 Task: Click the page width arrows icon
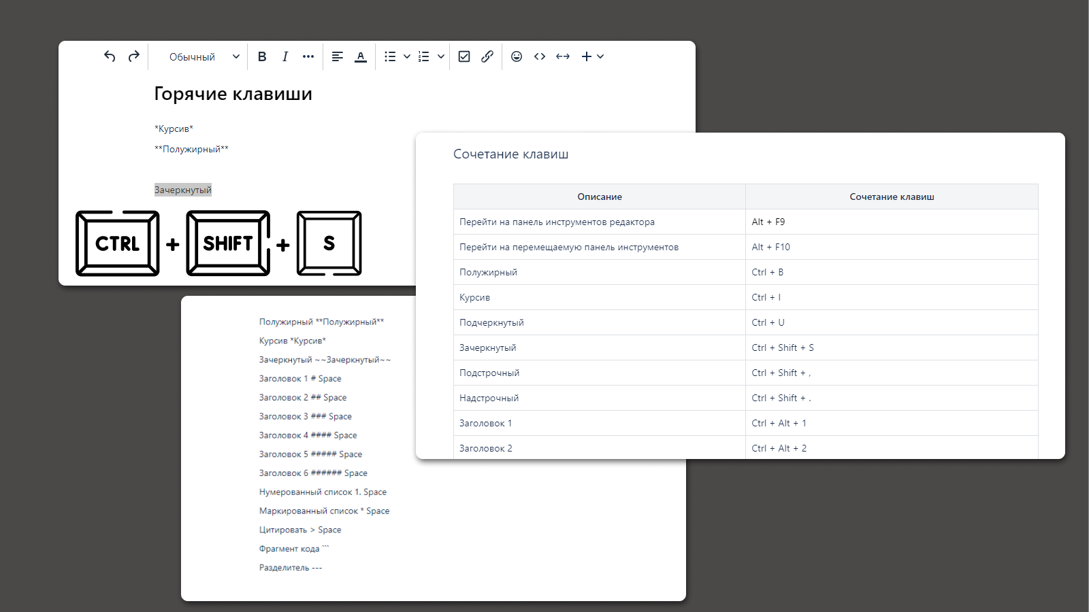point(563,57)
